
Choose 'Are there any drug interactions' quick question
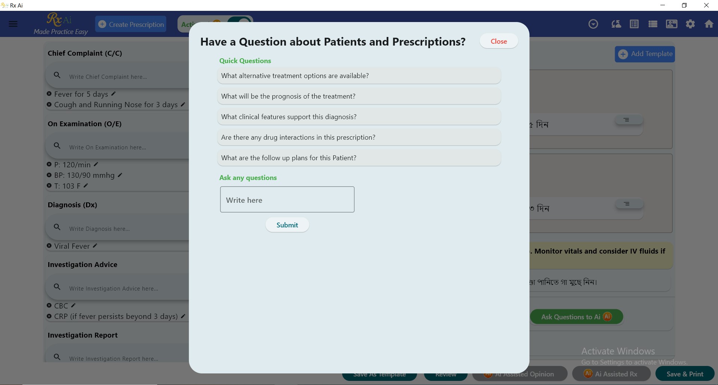click(x=358, y=137)
